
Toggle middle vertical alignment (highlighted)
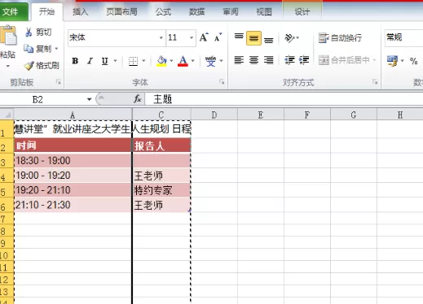pos(253,38)
